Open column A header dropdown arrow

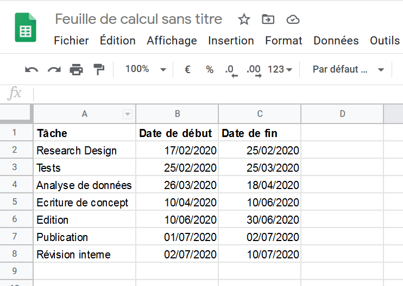click(128, 114)
